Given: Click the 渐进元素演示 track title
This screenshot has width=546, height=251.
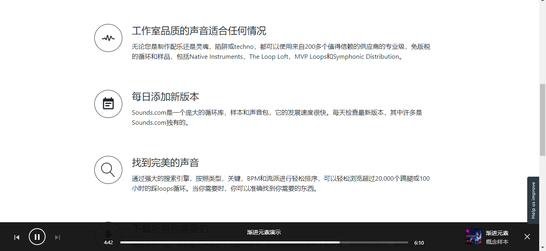Looking at the screenshot, I should pyautogui.click(x=497, y=232).
